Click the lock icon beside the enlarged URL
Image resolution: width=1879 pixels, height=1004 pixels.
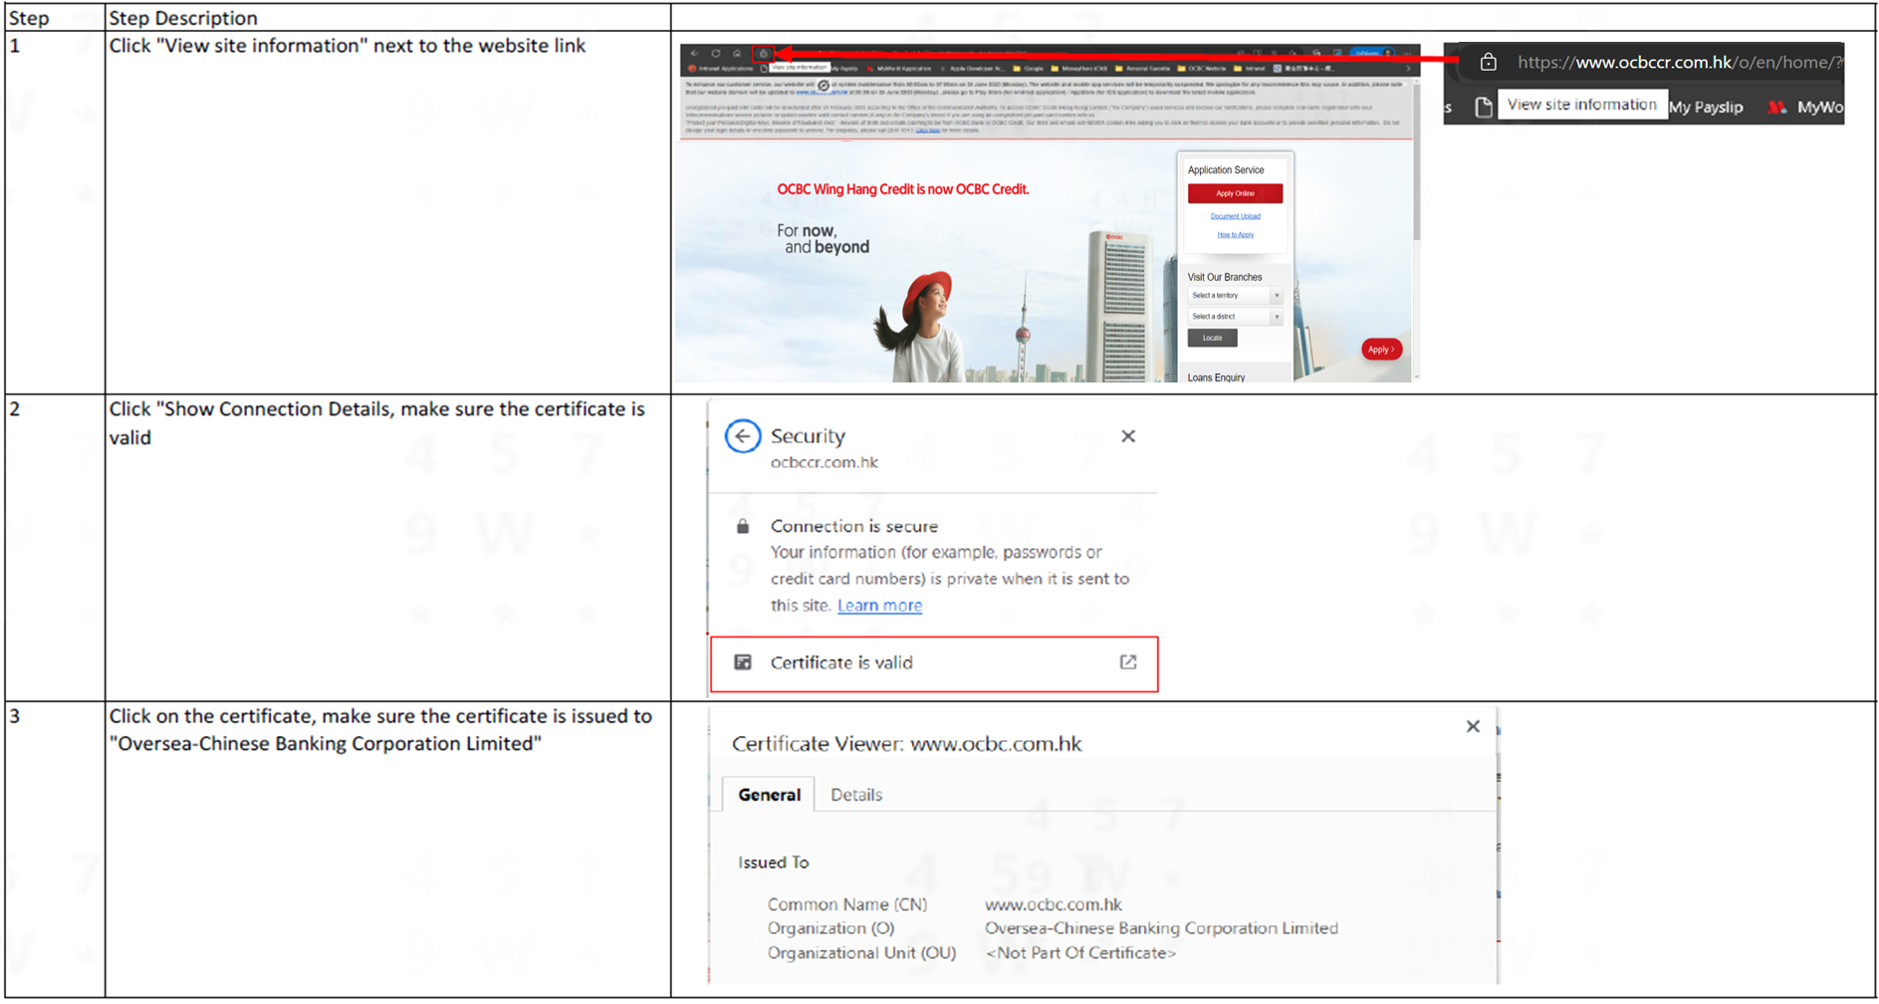1488,63
